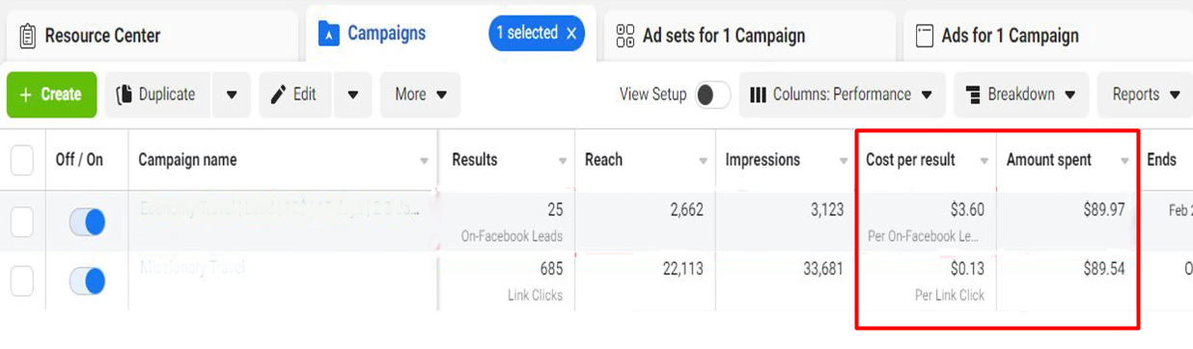The image size is (1193, 349).
Task: Click the Columns bars icon
Action: 758,94
